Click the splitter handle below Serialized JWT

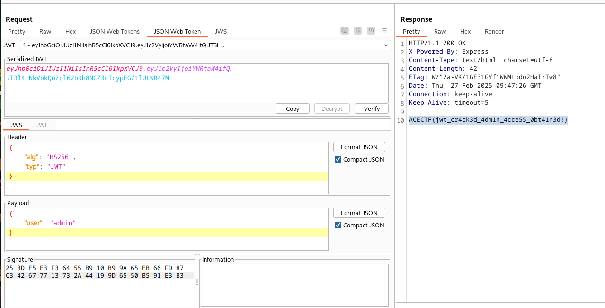tap(197, 118)
